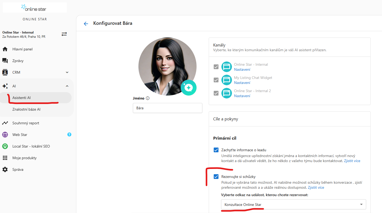382x213 pixels.
Task: Expand the CRM menu chevron
Action: coord(67,72)
